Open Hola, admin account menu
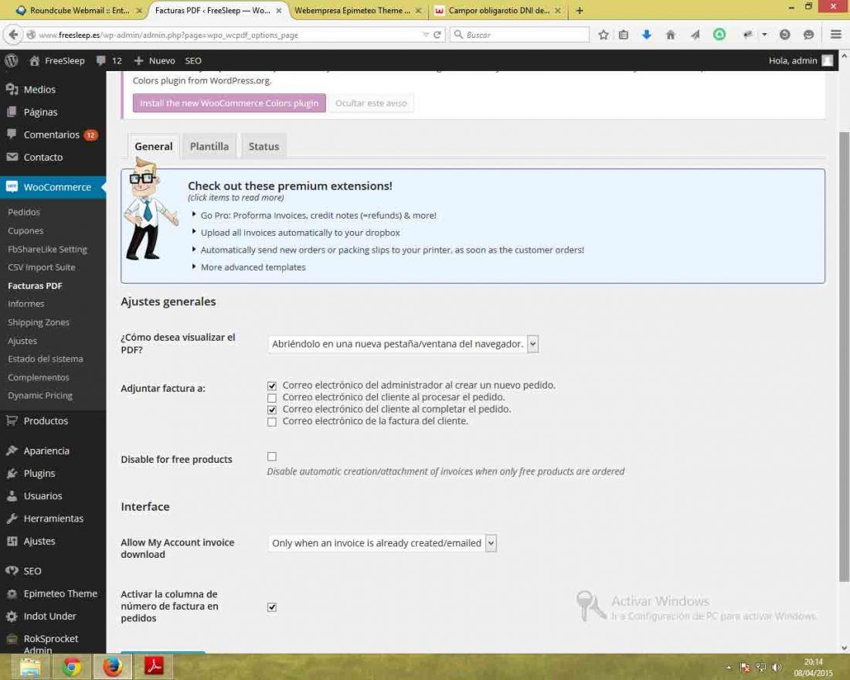Screen dimensions: 850x680 click(800, 61)
